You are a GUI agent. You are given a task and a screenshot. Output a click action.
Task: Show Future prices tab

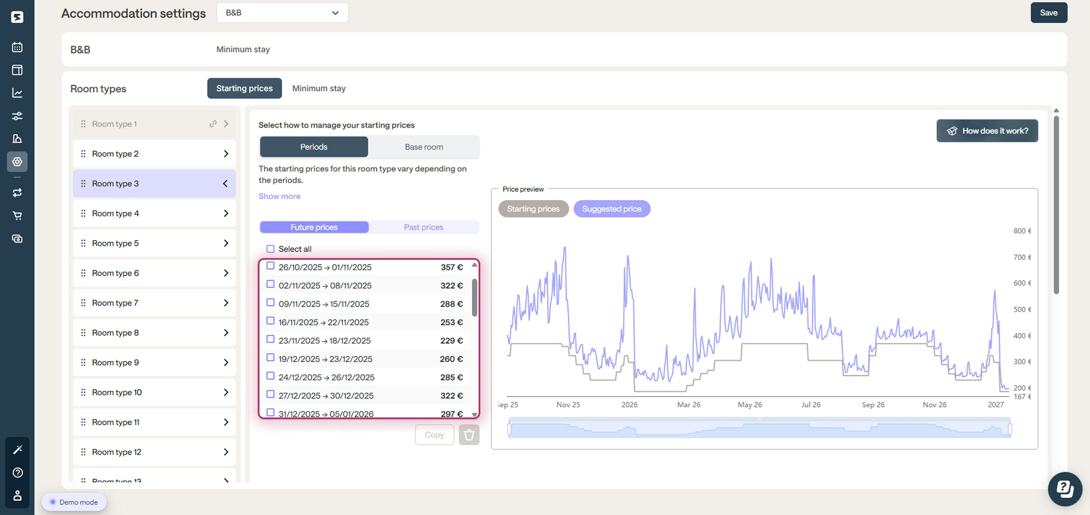click(x=314, y=227)
